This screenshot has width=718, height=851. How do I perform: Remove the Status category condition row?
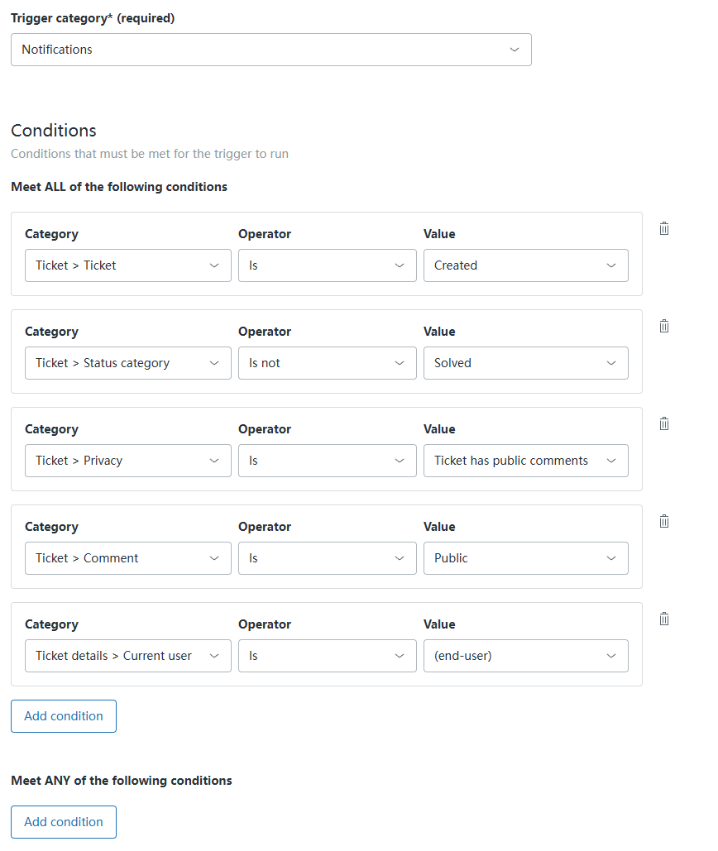(664, 327)
